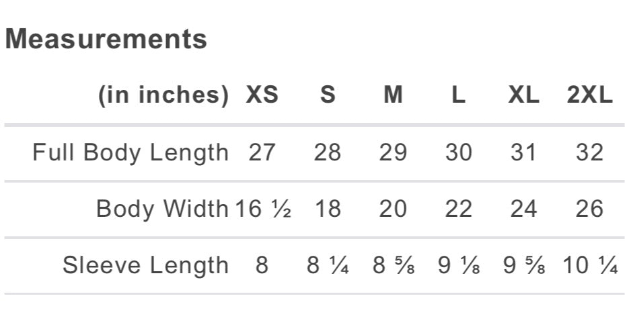Click the (in inches) unit label
The width and height of the screenshot is (625, 335).
[x=163, y=95]
